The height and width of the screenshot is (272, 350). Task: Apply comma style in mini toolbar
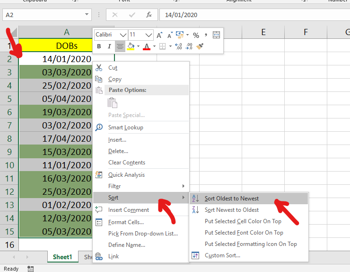pos(206,35)
